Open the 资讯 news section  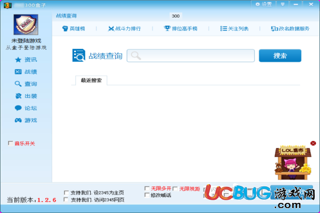tap(26, 60)
